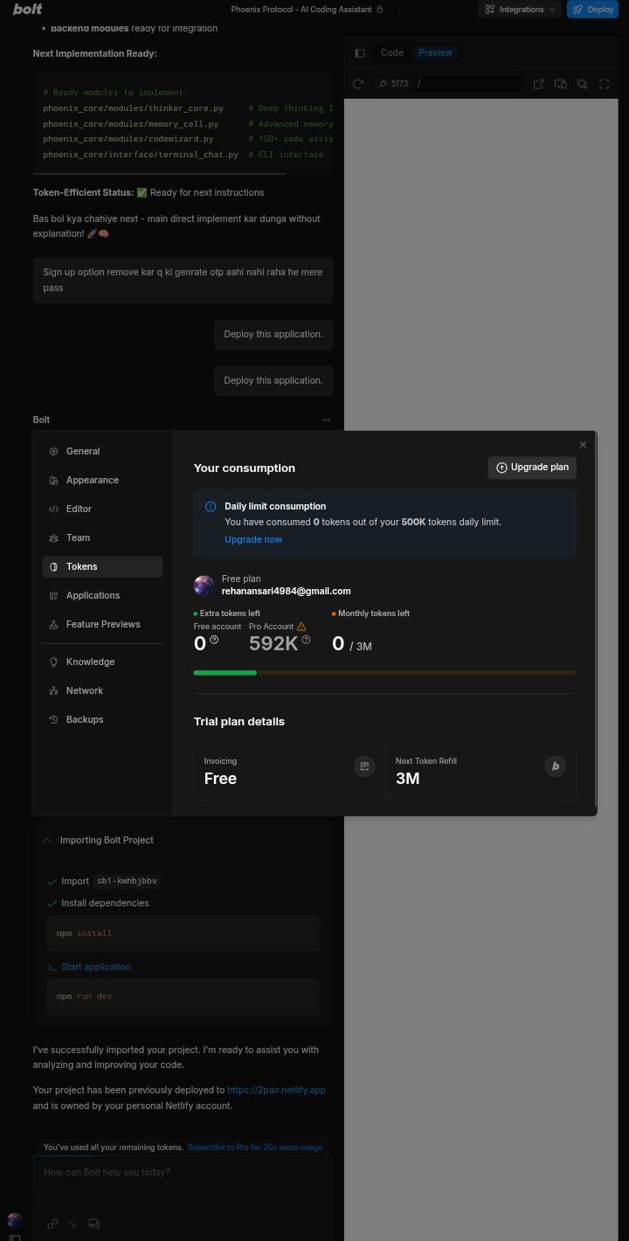Open the Bolt message three-dot options
This screenshot has width=629, height=1241.
click(326, 419)
